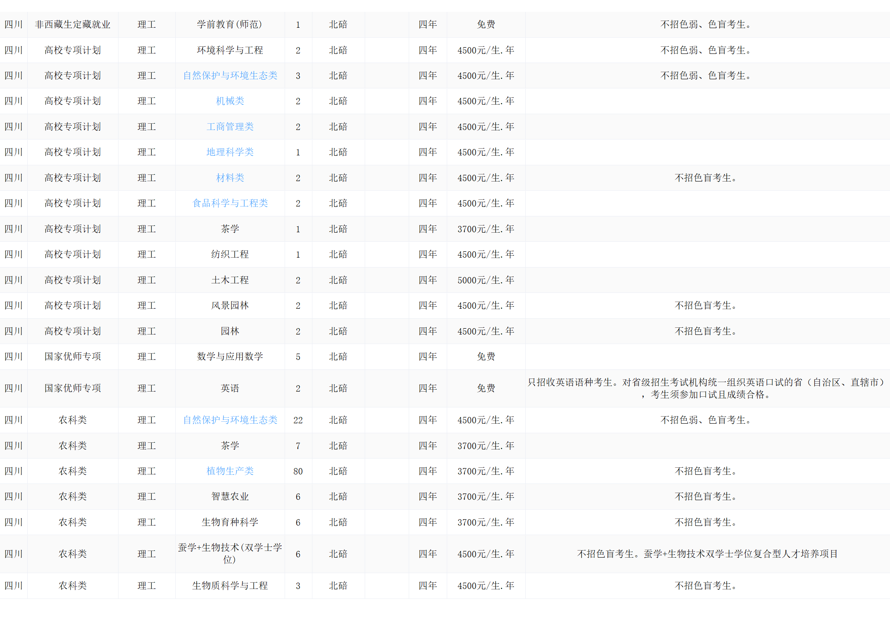This screenshot has width=890, height=629.
Task: Select 蚕学+生物技术(双学士学位) cell
Action: [x=230, y=554]
